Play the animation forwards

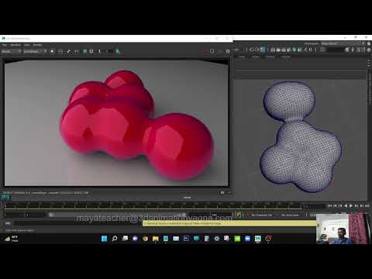point(351,206)
